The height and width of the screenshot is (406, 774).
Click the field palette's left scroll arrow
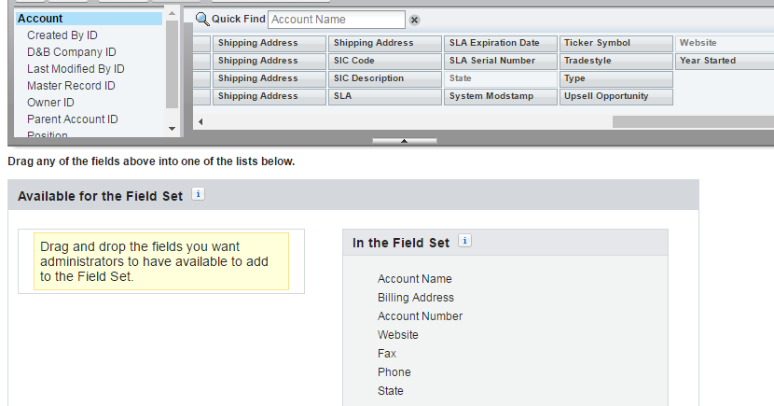(200, 121)
